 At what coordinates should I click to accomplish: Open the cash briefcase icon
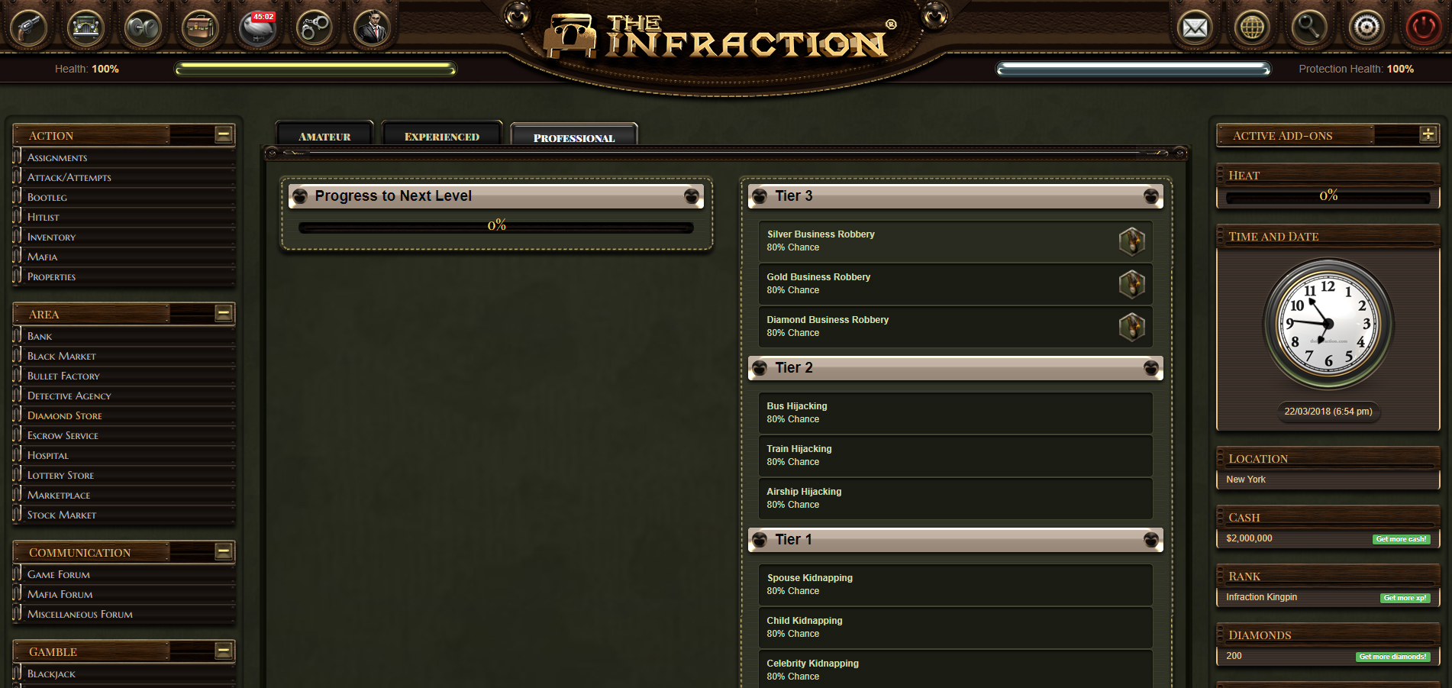point(200,28)
